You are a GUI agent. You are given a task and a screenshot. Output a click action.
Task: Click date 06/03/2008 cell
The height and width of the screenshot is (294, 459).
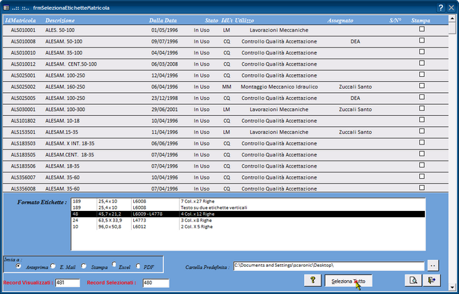coord(165,64)
